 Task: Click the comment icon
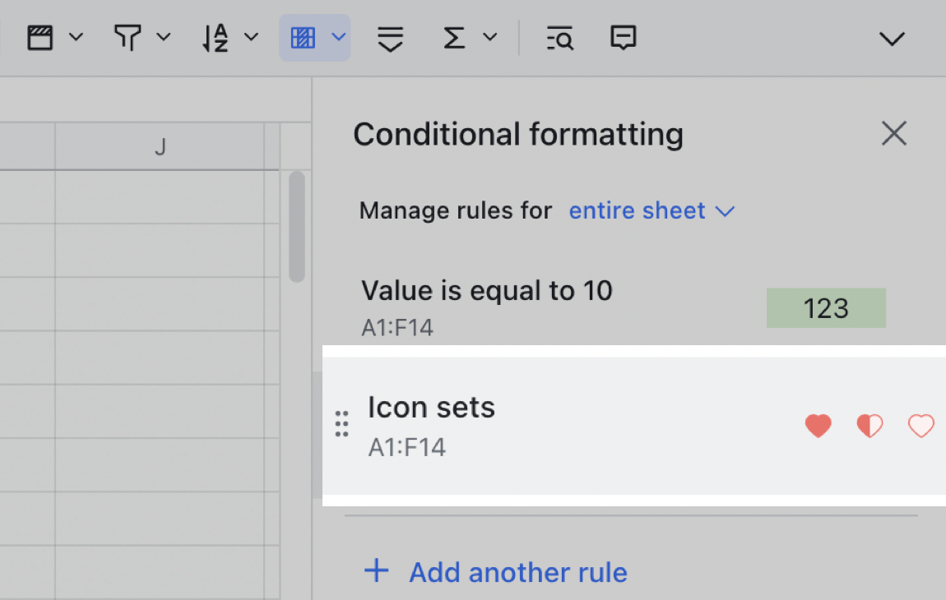coord(623,37)
